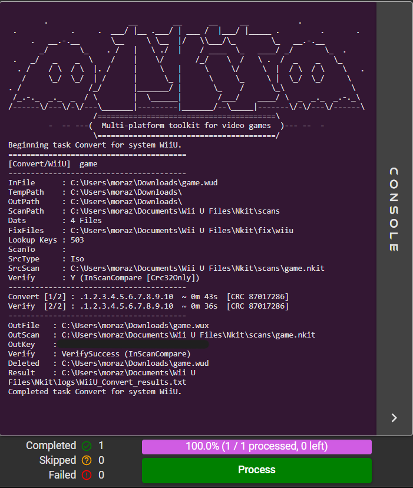Image resolution: width=413 pixels, height=488 pixels.
Task: Click the 'Verify [2/2]' progress line
Action: click(x=148, y=306)
